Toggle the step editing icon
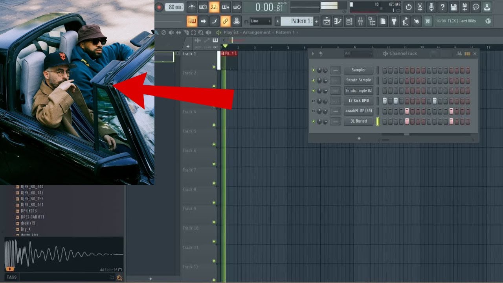Image resolution: width=503 pixels, height=283 pixels. tap(214, 21)
